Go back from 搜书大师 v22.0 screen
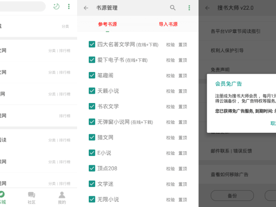276x207 pixels. tap(207, 8)
